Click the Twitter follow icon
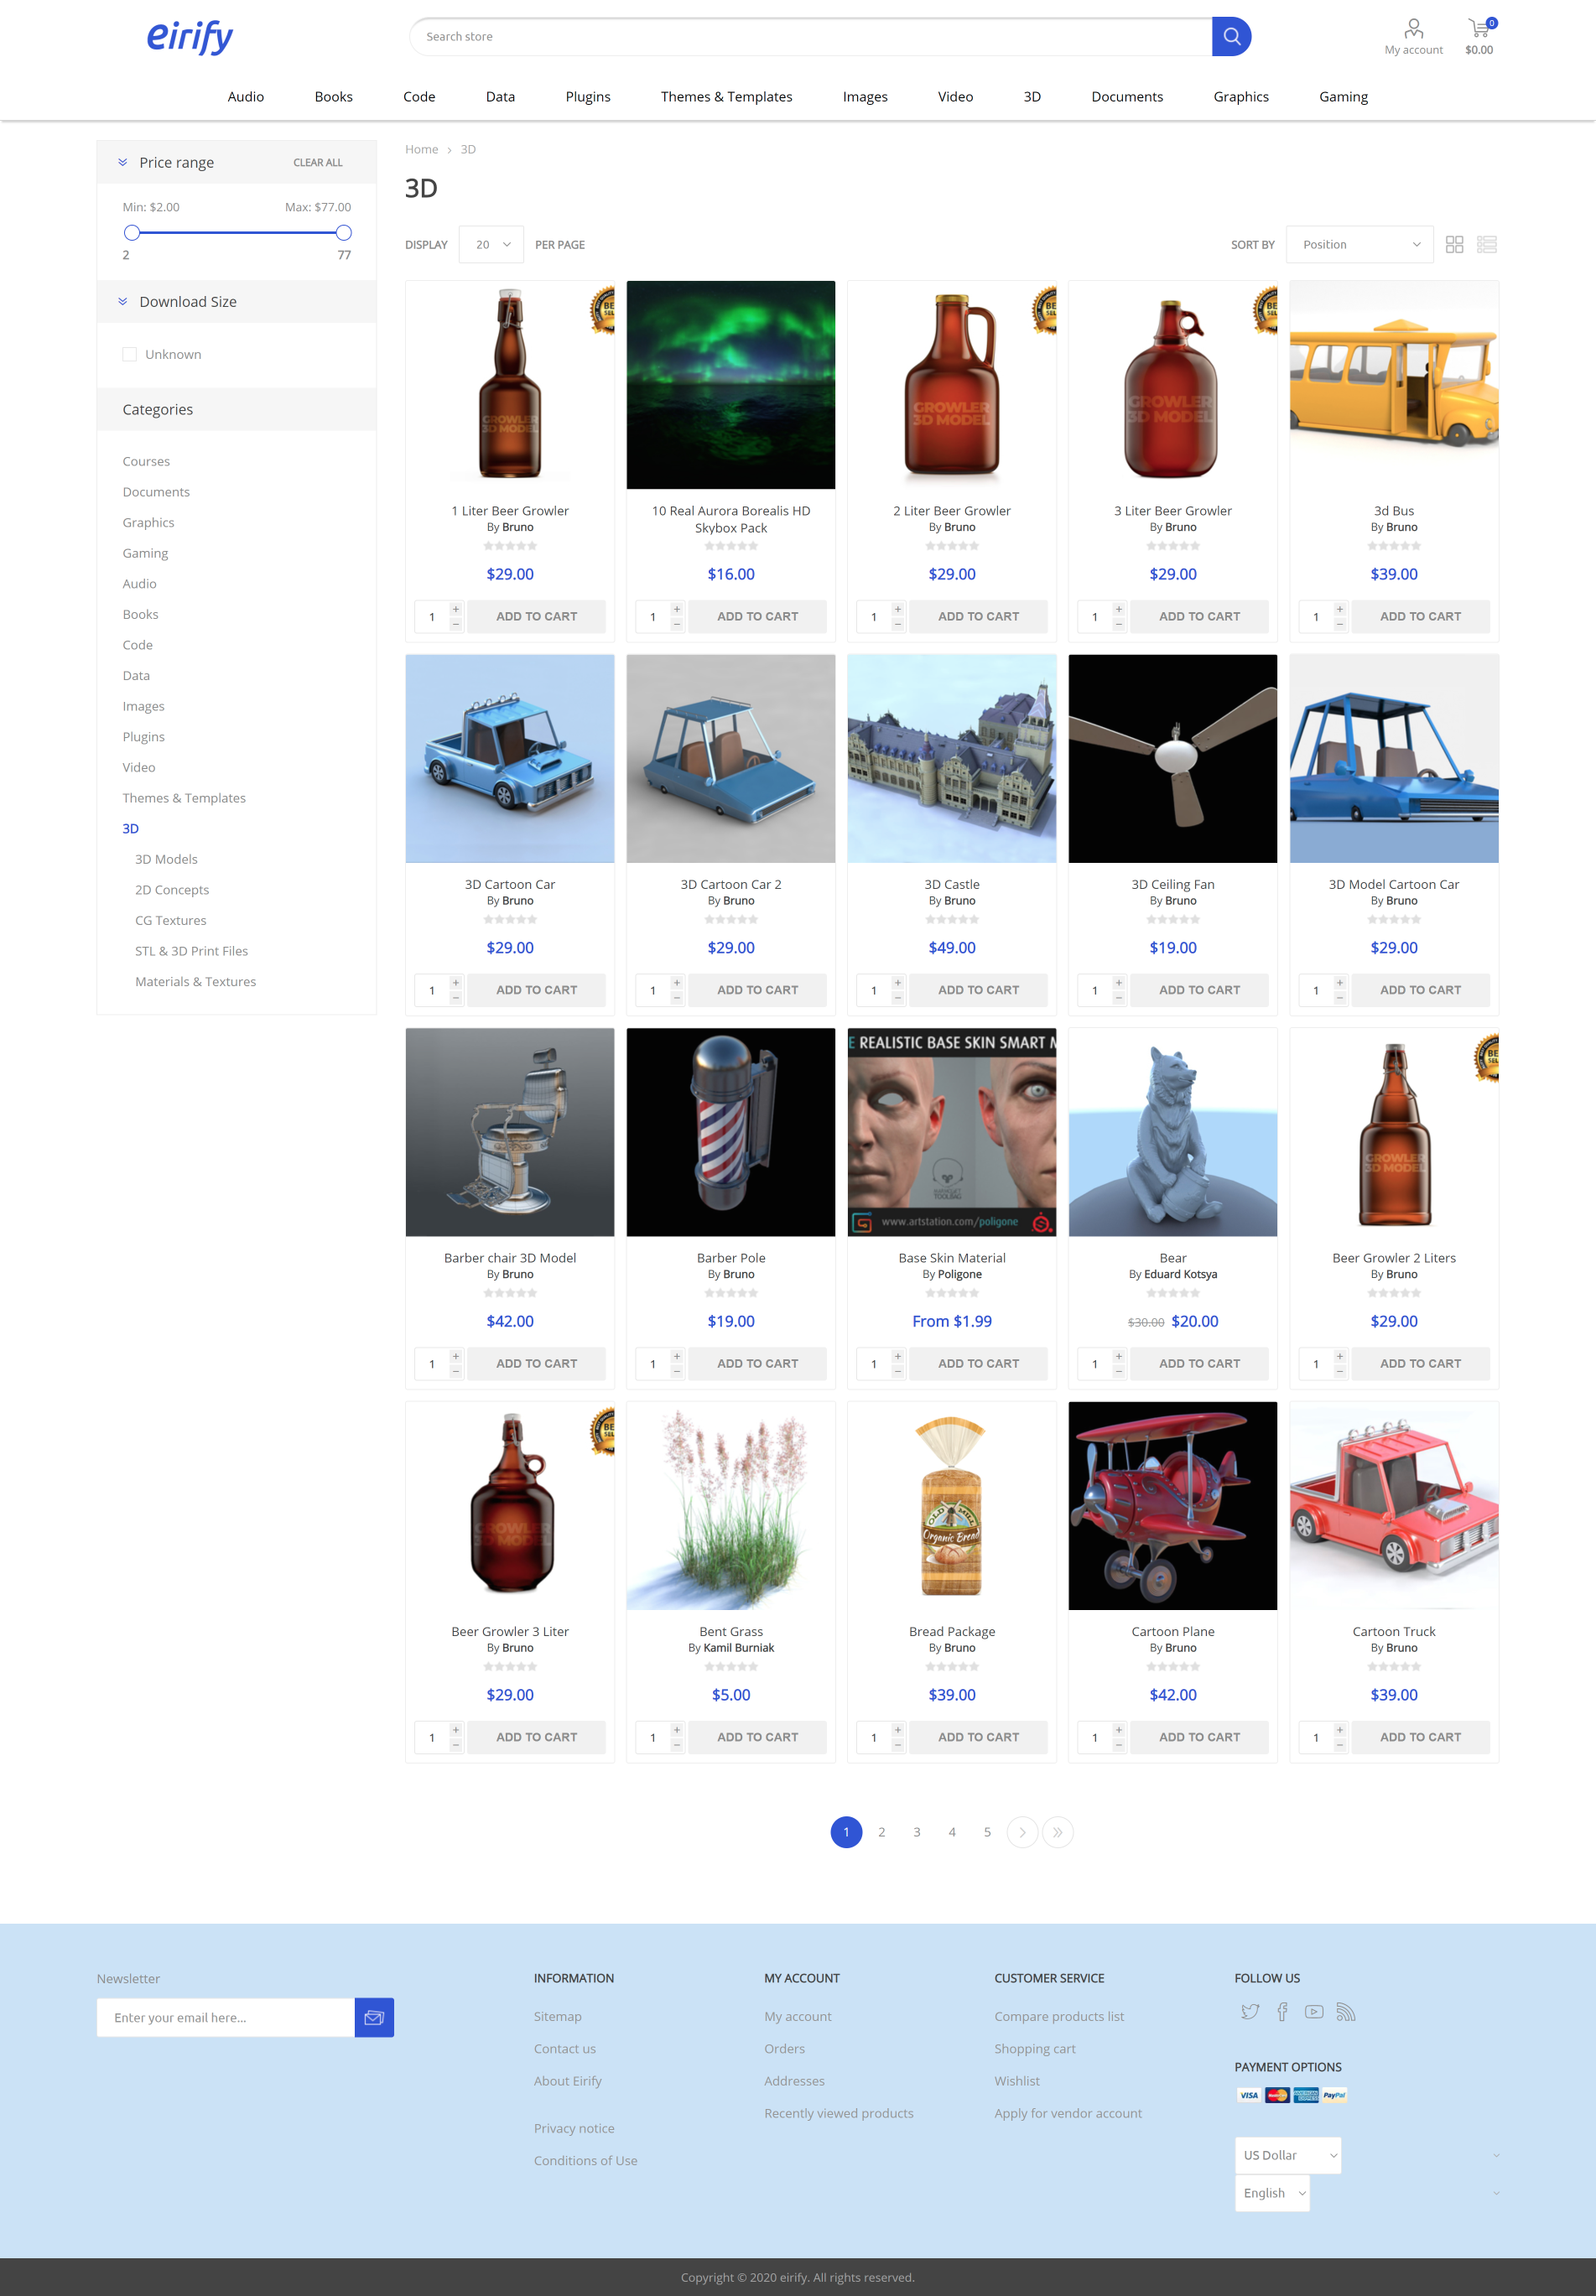Screen dimensions: 1596x2296 (1249, 2012)
